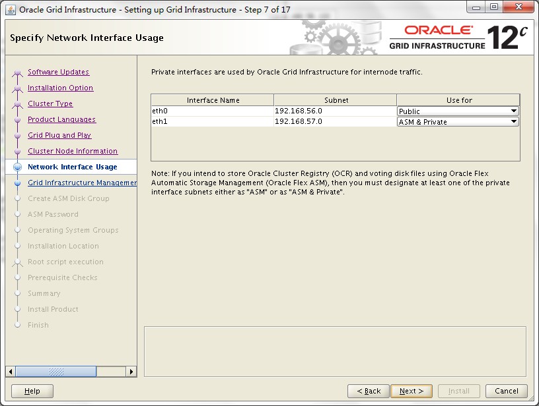The image size is (539, 406).
Task: Open the Cluster Type step
Action: click(x=50, y=103)
